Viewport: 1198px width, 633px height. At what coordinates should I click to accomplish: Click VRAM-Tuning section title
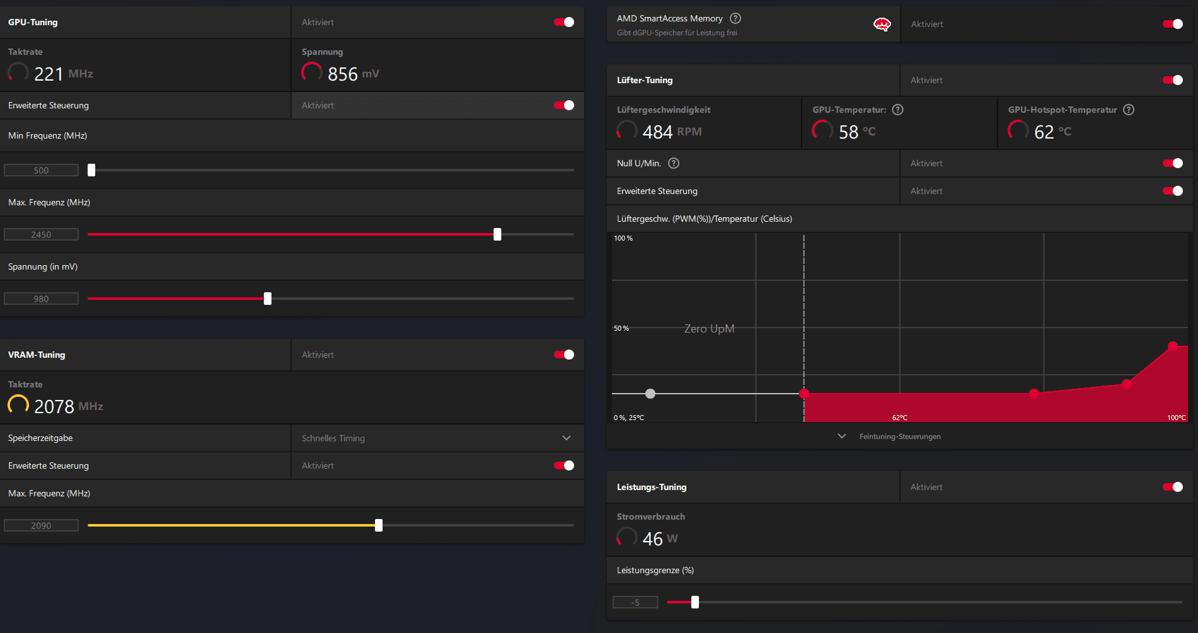pos(37,355)
